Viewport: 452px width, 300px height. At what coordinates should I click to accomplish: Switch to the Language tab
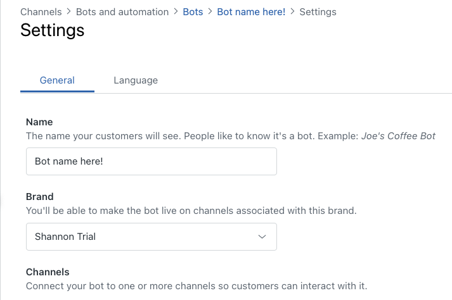(x=136, y=80)
